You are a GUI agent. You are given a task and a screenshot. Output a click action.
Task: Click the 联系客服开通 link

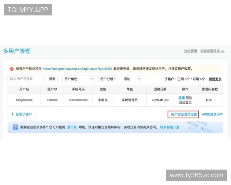pos(169,127)
